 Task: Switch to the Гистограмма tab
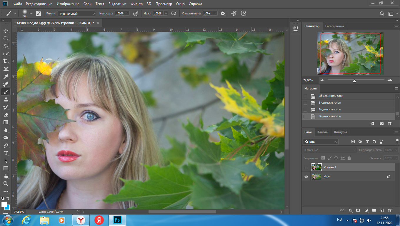pos(334,26)
